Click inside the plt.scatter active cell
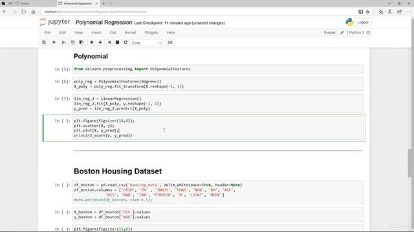Viewport: 414px width, 232px height. 218,128
